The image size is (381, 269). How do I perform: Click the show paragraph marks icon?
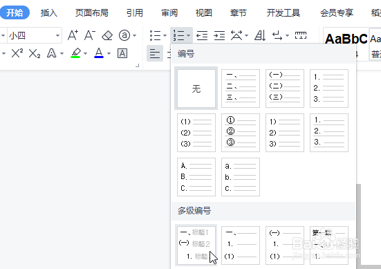[x=277, y=35]
